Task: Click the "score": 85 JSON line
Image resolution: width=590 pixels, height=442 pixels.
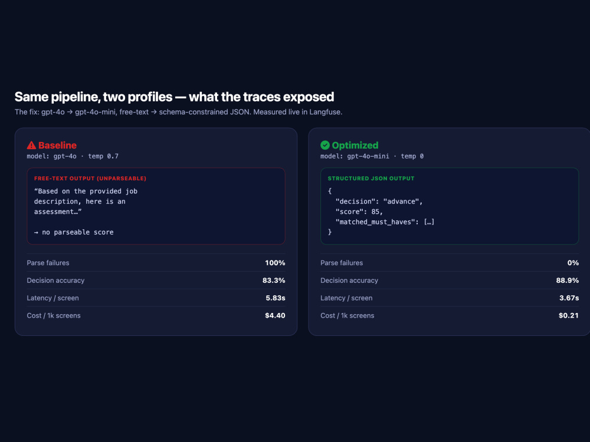Action: click(x=359, y=212)
